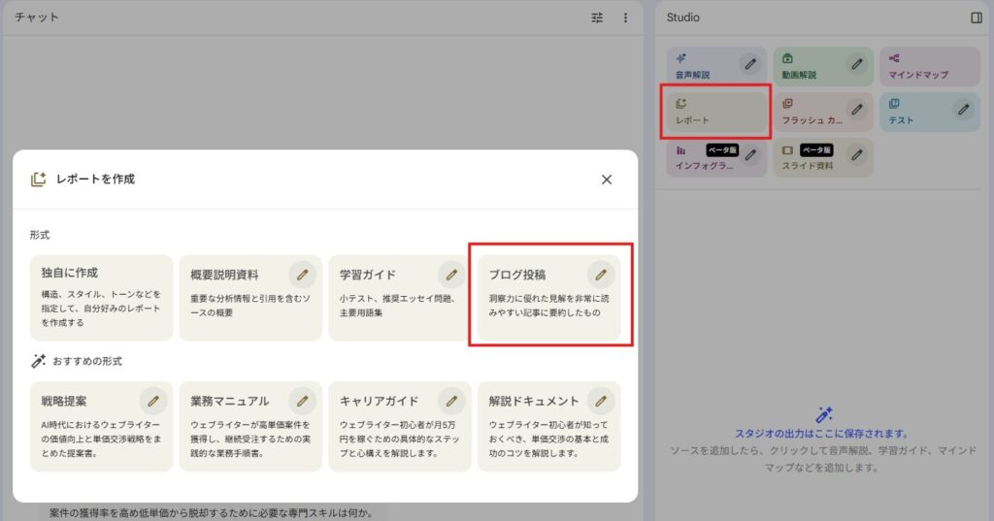Image resolution: width=994 pixels, height=521 pixels.
Task: Close the レポートを作成 dialog
Action: [607, 179]
